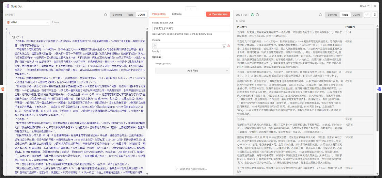Click the red node icon on left edge
The width and height of the screenshot is (382, 178).
2,89
